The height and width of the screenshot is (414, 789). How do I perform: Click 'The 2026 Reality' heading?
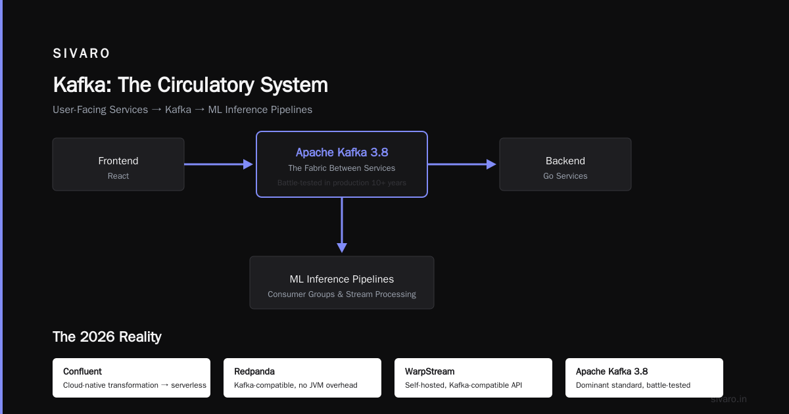tap(107, 337)
